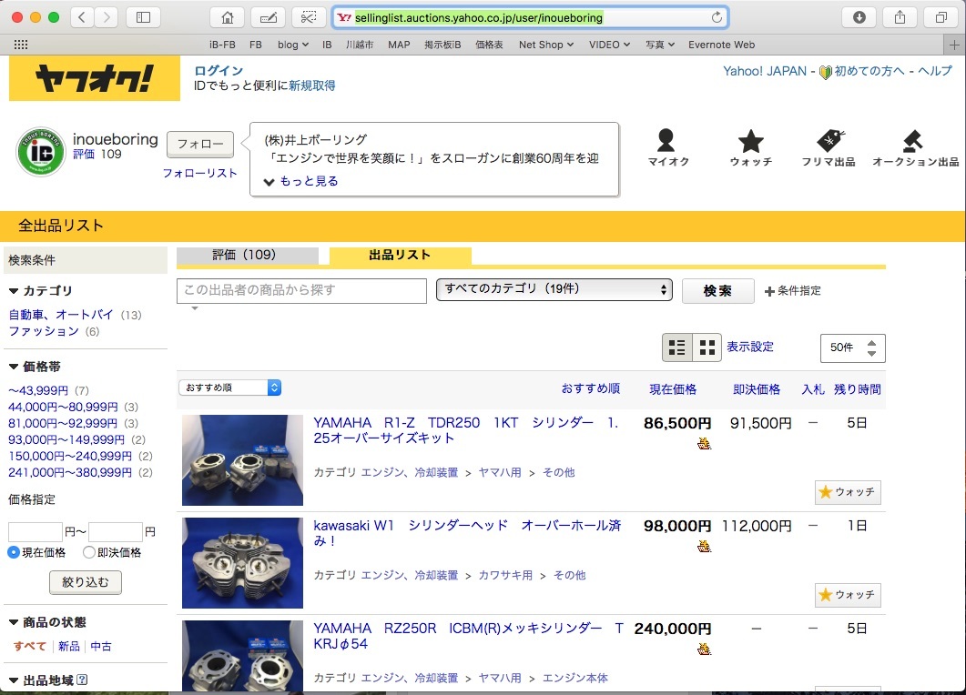Expand もっと見る in seller description
This screenshot has height=695, width=966.
301,181
